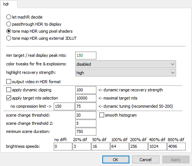Screen dimensions: 192x166
Task: Click the '100% dif' brightness speed field
Action: pos(120,146)
